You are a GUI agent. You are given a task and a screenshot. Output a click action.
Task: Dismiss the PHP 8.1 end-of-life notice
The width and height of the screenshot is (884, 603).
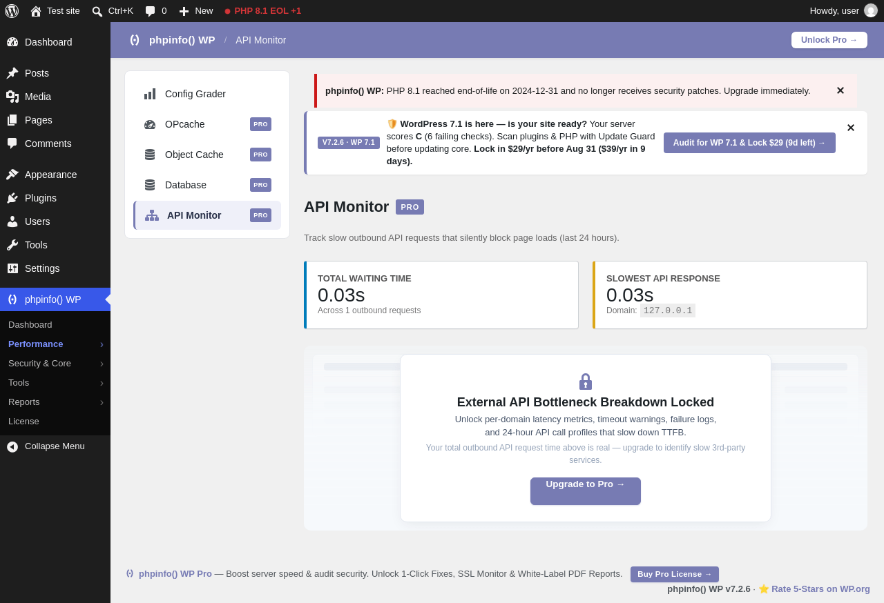[x=840, y=90]
